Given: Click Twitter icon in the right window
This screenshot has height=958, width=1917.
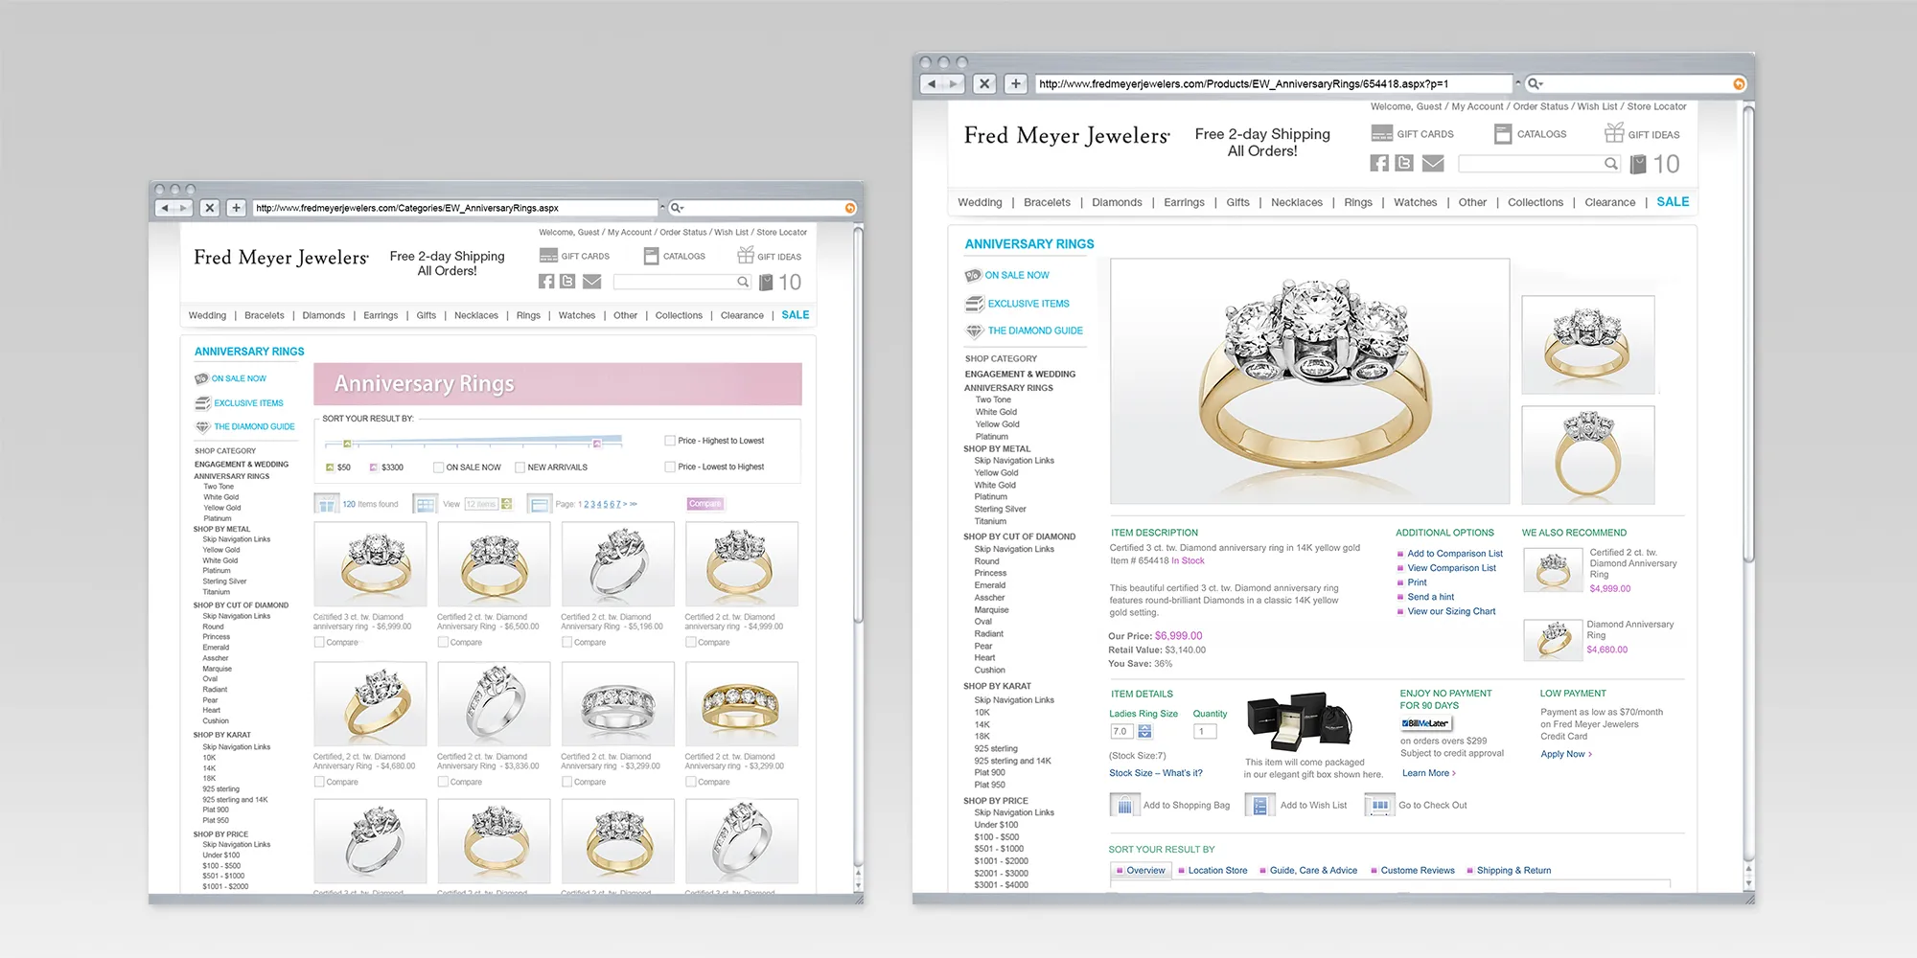Looking at the screenshot, I should (1404, 163).
